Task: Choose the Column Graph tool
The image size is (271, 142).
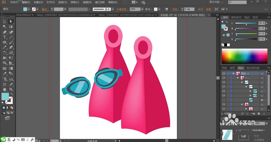Action: [11, 79]
